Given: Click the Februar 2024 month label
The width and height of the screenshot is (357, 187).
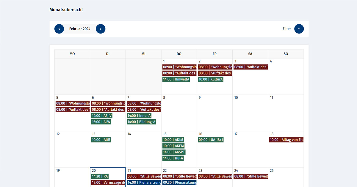Looking at the screenshot, I should (80, 29).
